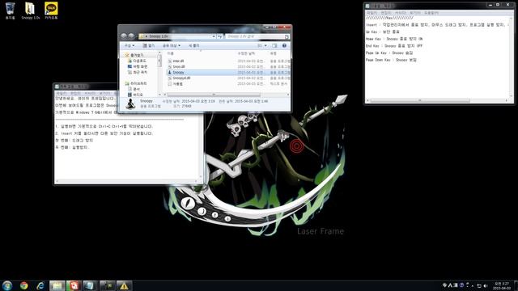
Task: Click the navigation pane vertical scrollbar
Action: tap(159, 61)
